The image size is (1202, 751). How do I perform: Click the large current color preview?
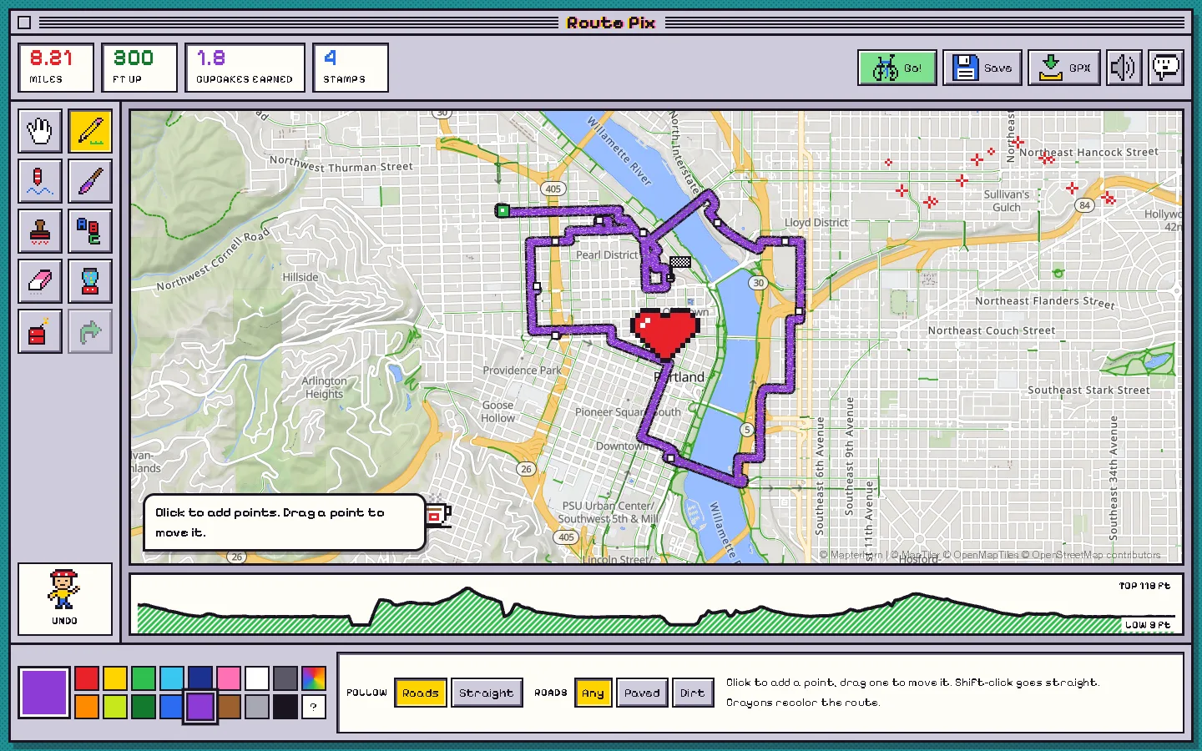tap(44, 693)
